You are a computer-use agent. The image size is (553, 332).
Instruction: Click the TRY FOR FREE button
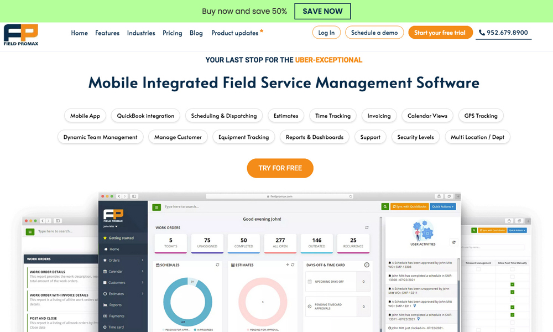(x=280, y=168)
